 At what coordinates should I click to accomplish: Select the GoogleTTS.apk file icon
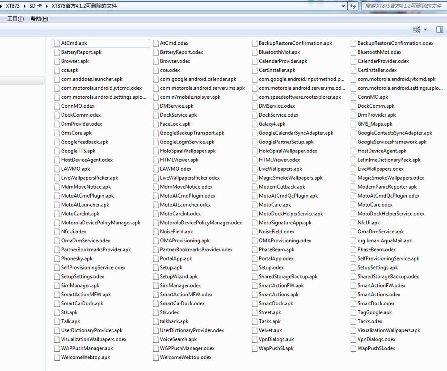pos(57,151)
